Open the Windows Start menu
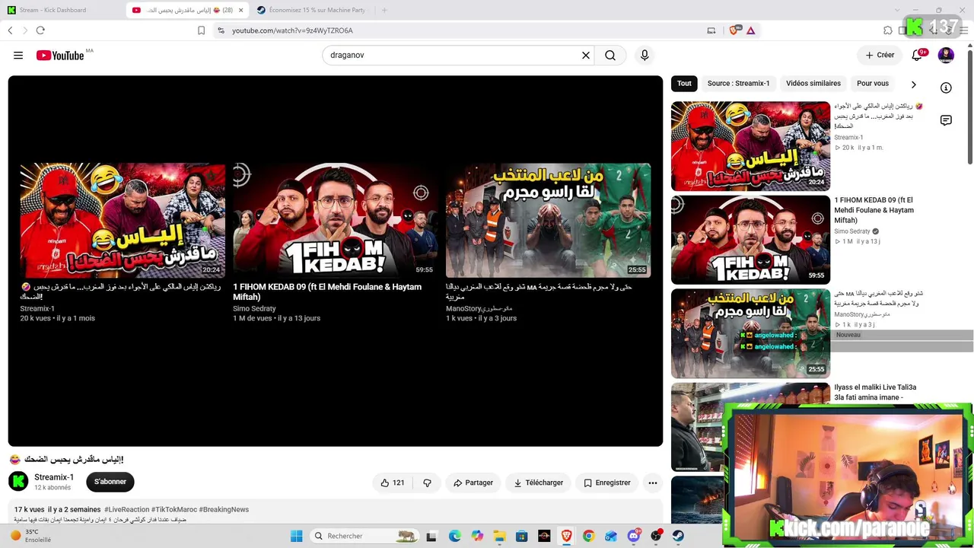This screenshot has height=548, width=974. [296, 536]
